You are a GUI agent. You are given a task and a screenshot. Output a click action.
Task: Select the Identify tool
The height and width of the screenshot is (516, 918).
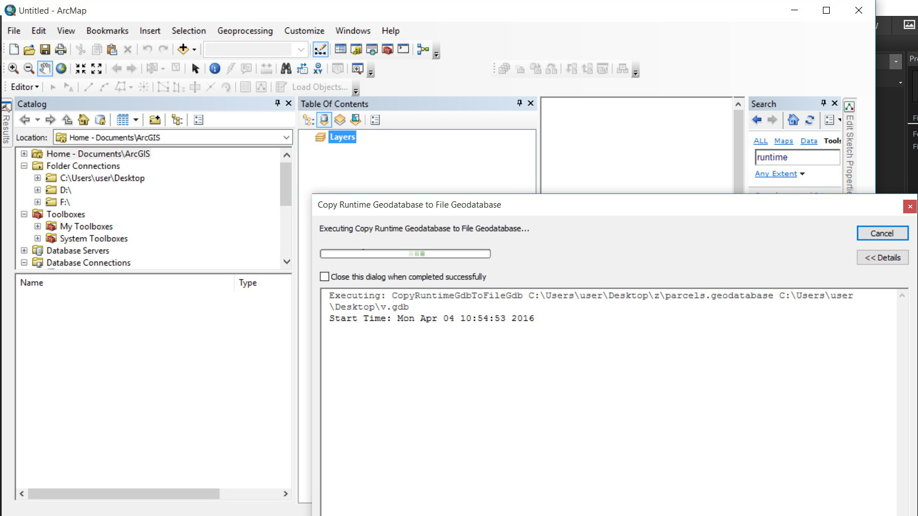[215, 69]
